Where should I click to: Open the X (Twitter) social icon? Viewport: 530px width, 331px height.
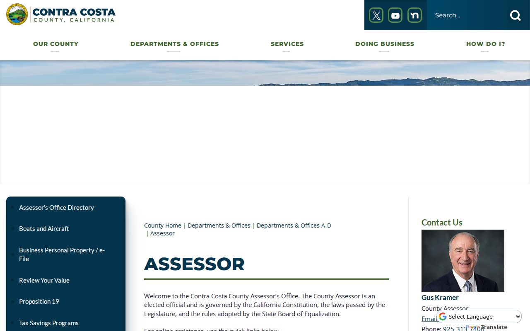[376, 15]
